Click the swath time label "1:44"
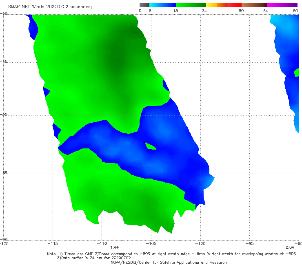The height and width of the screenshot is (265, 302). point(115,247)
